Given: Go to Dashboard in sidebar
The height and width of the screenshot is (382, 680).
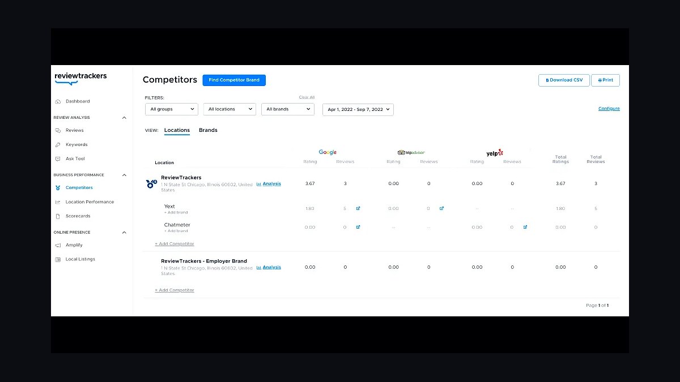Looking at the screenshot, I should coord(78,102).
